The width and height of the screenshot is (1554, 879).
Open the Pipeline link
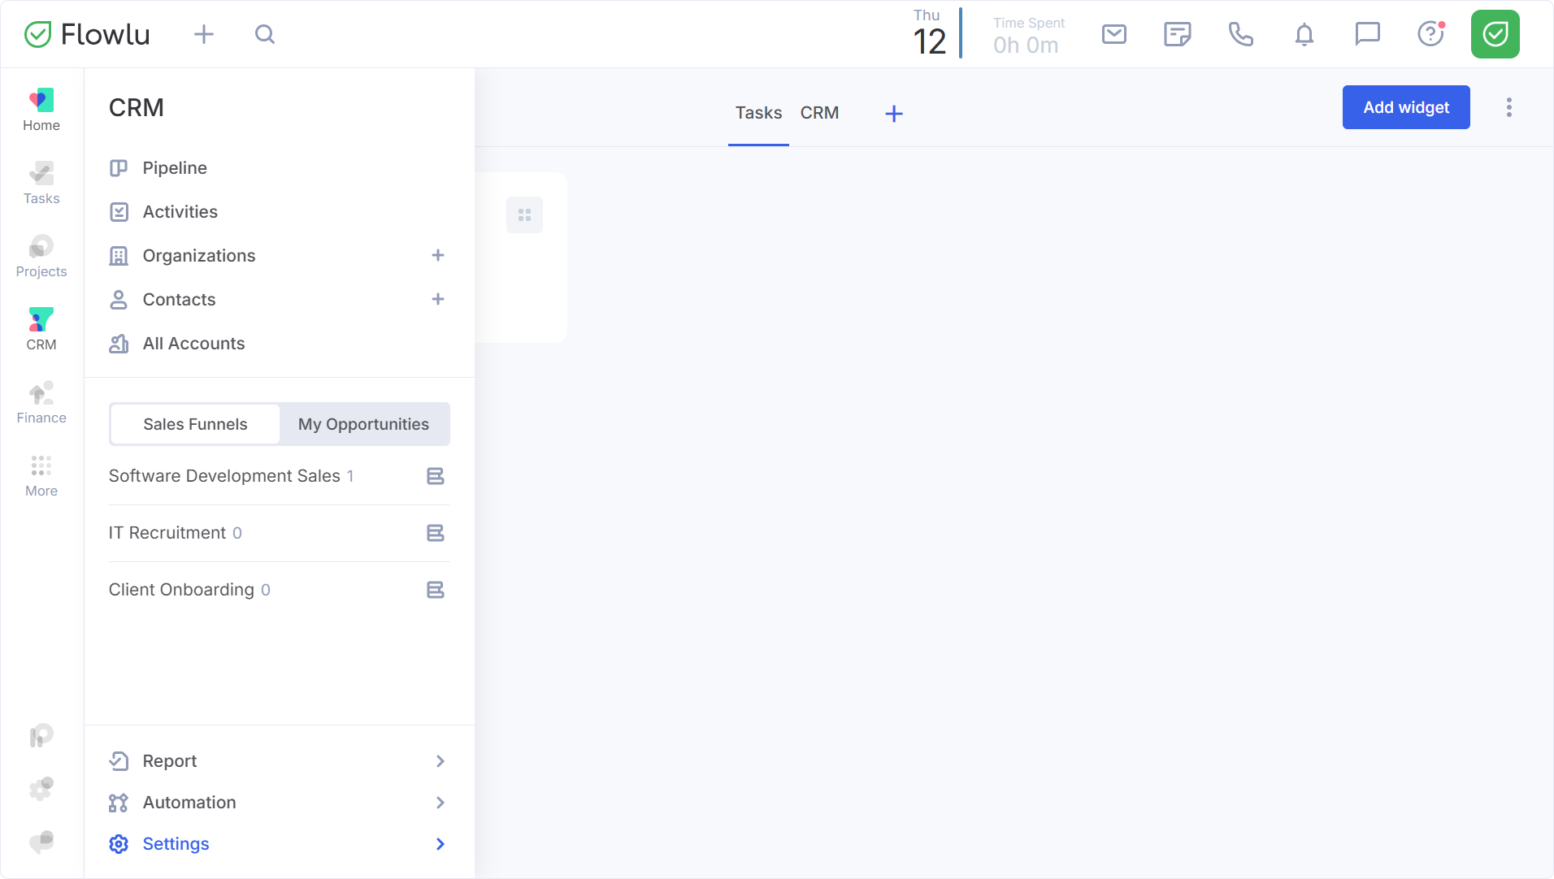tap(175, 168)
